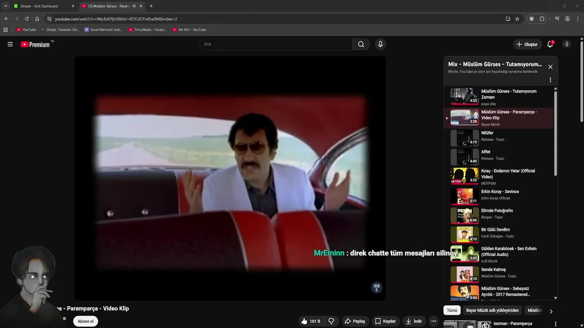Open browser extensions puzzle icon

click(x=542, y=19)
